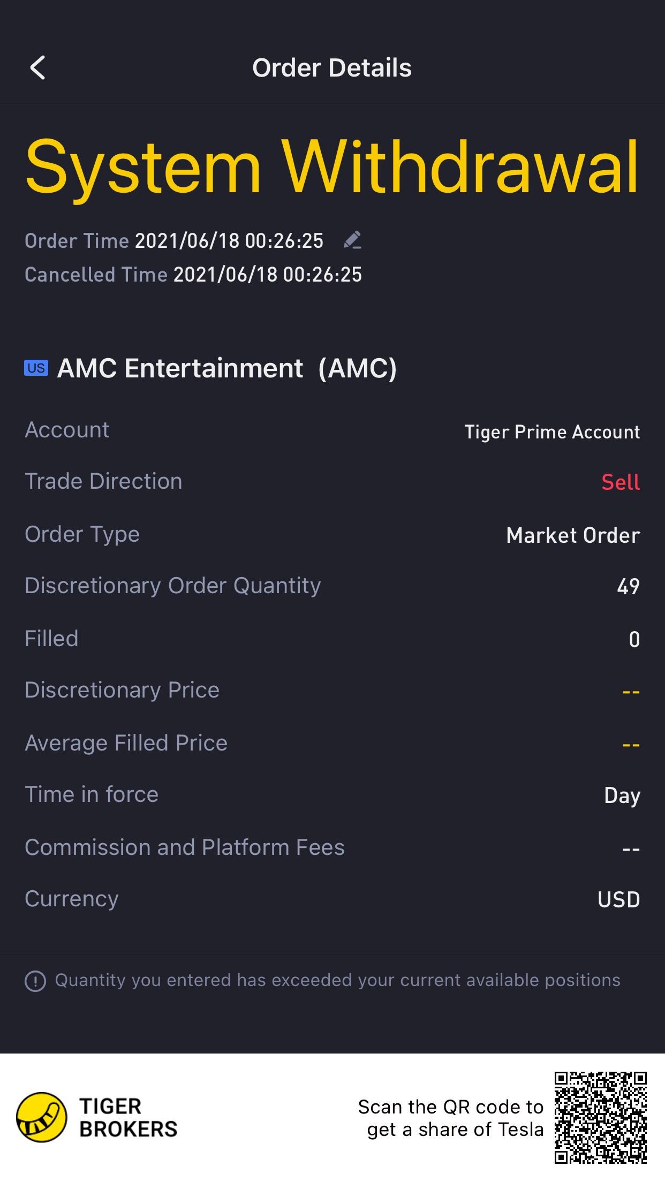The image size is (665, 1182).
Task: Click the quantity exceeded warning message
Action: (337, 980)
